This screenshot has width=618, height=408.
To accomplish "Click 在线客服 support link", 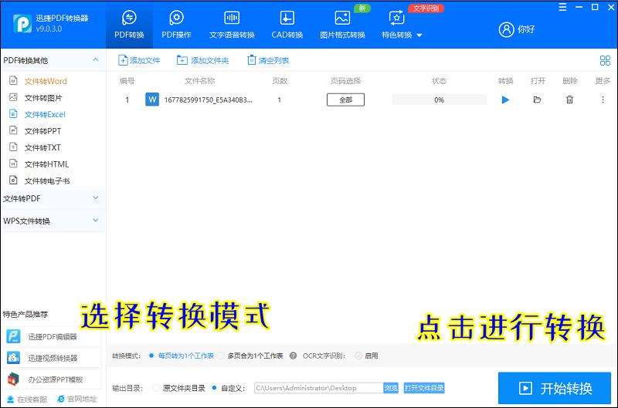I will pyautogui.click(x=27, y=399).
